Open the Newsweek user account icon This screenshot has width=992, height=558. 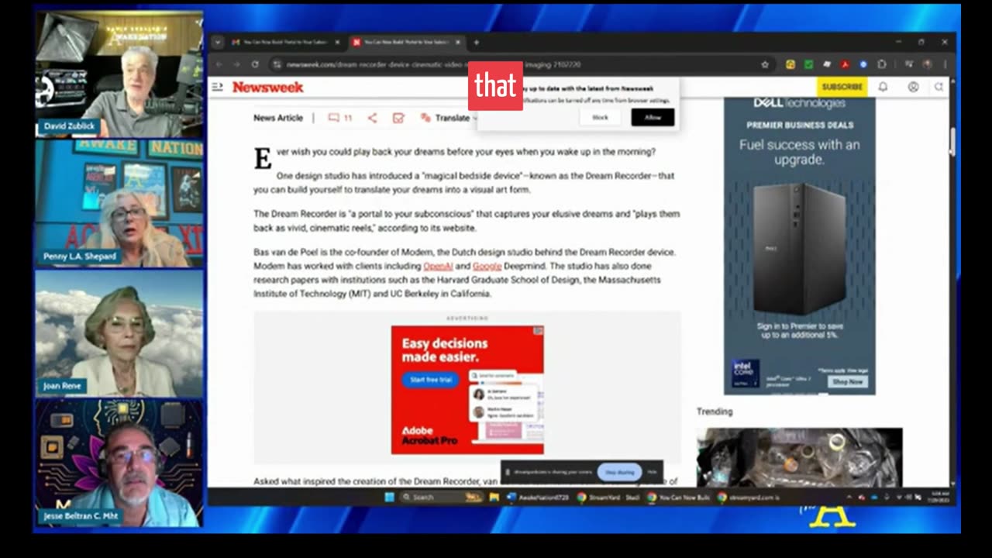pyautogui.click(x=913, y=87)
